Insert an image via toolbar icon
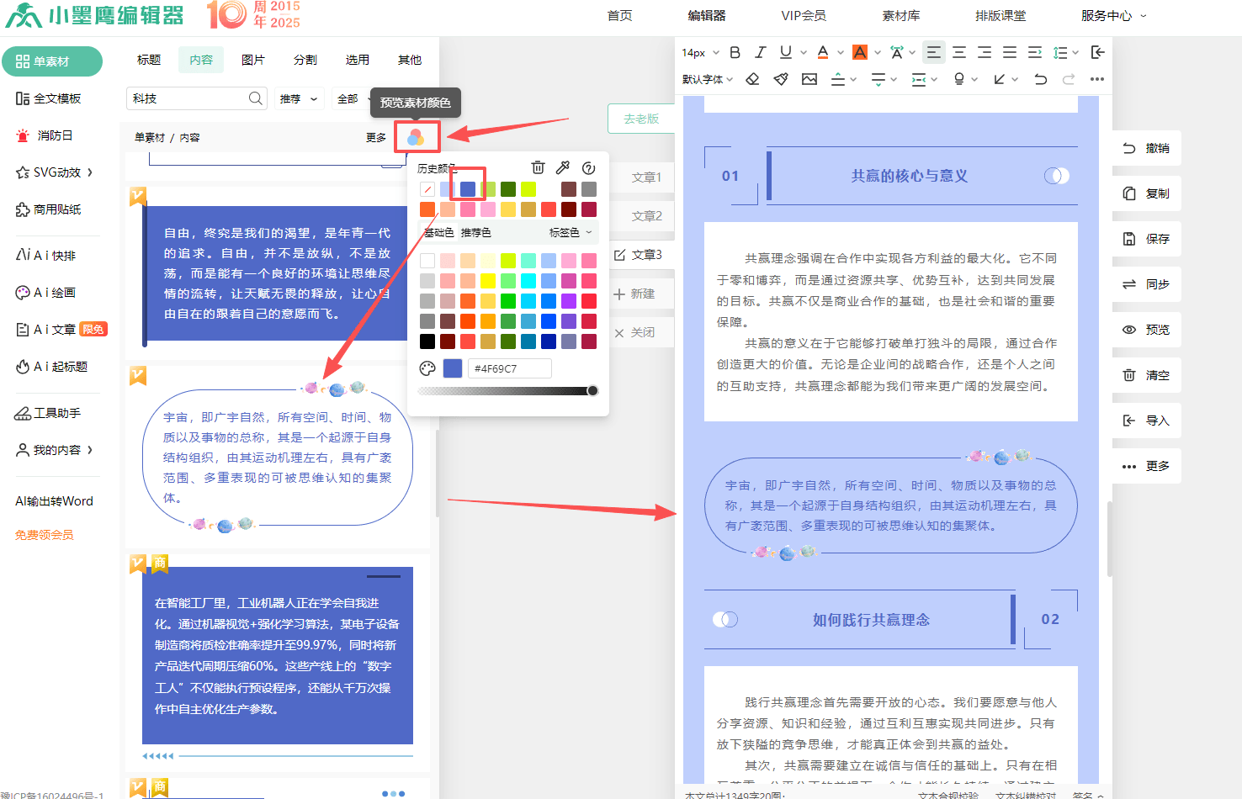This screenshot has width=1242, height=799. 809,79
